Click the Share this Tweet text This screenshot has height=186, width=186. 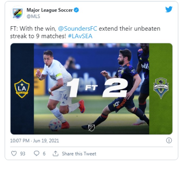pyautogui.click(x=79, y=154)
